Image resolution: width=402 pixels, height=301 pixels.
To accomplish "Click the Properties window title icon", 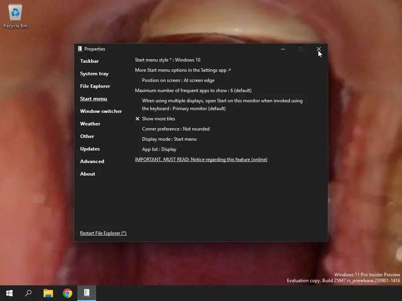I will (x=80, y=49).
